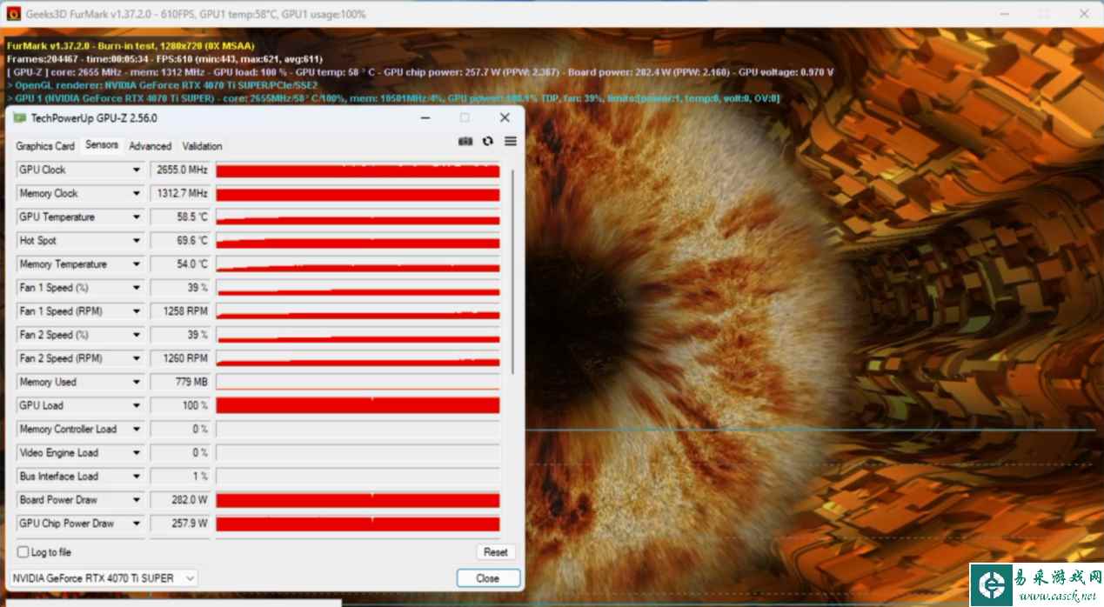Click the Hot Spot value 69.6 °C
The image size is (1104, 607).
click(181, 241)
